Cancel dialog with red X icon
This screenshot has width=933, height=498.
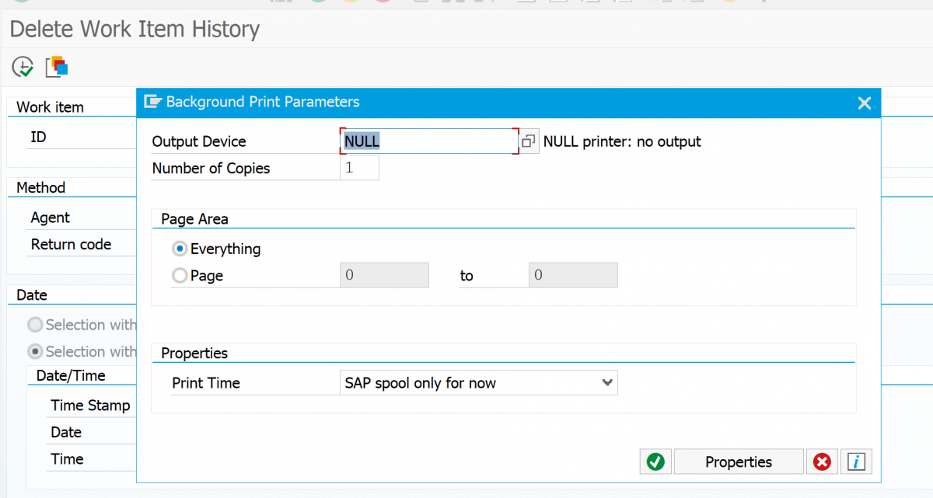pyautogui.click(x=822, y=461)
